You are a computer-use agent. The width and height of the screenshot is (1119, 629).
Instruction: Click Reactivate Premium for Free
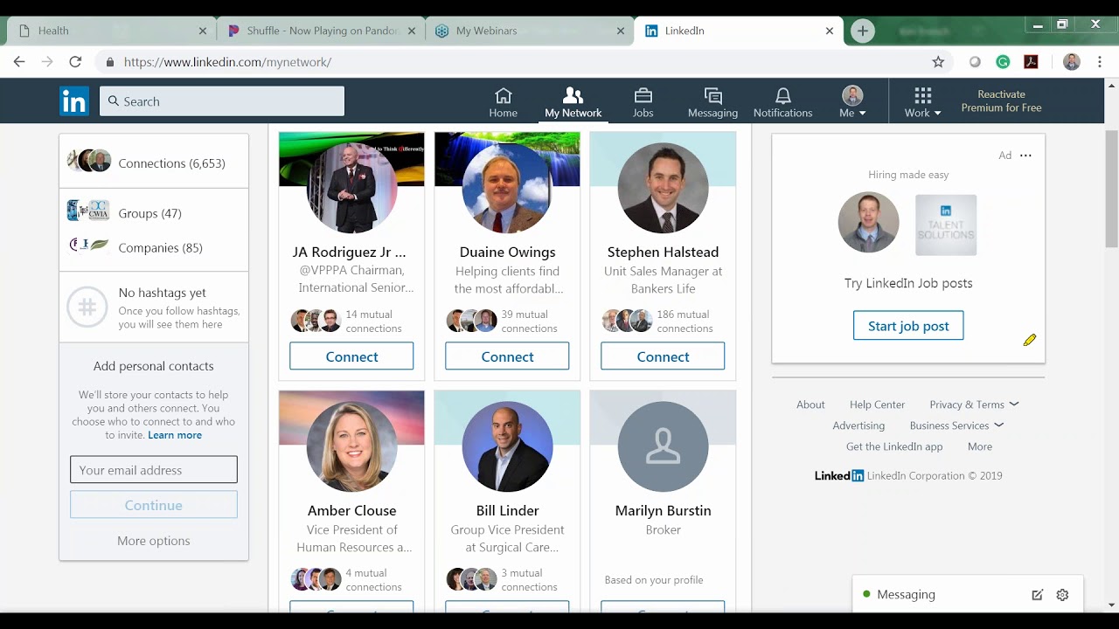pos(1001,101)
